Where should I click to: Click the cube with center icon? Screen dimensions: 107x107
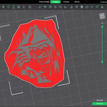(x=50, y=7)
